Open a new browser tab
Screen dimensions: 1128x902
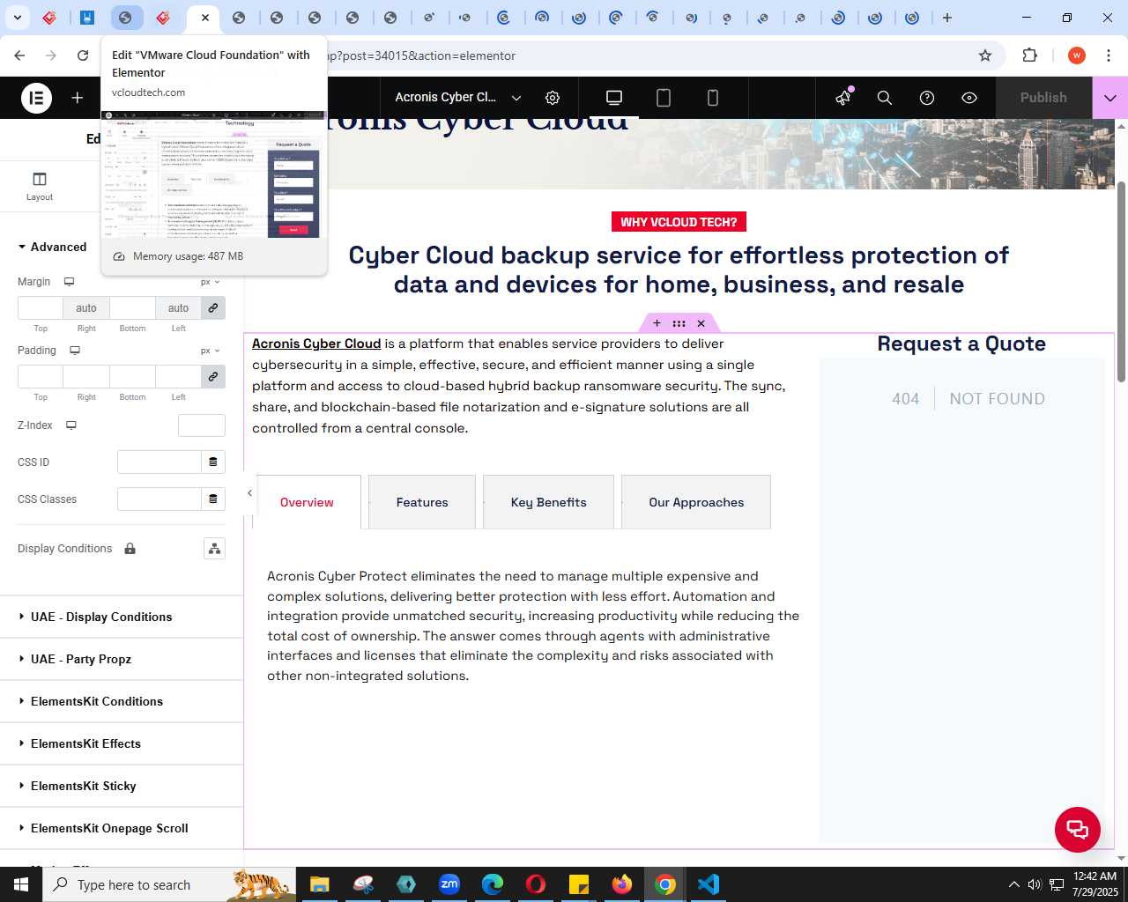[x=947, y=18]
